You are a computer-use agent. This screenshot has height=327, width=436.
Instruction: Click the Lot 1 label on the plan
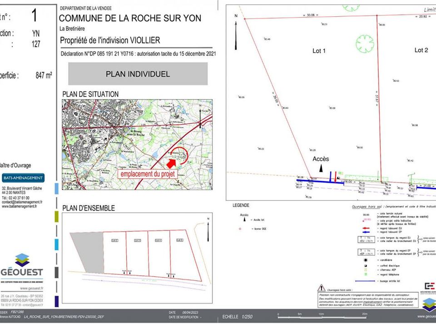point(319,51)
